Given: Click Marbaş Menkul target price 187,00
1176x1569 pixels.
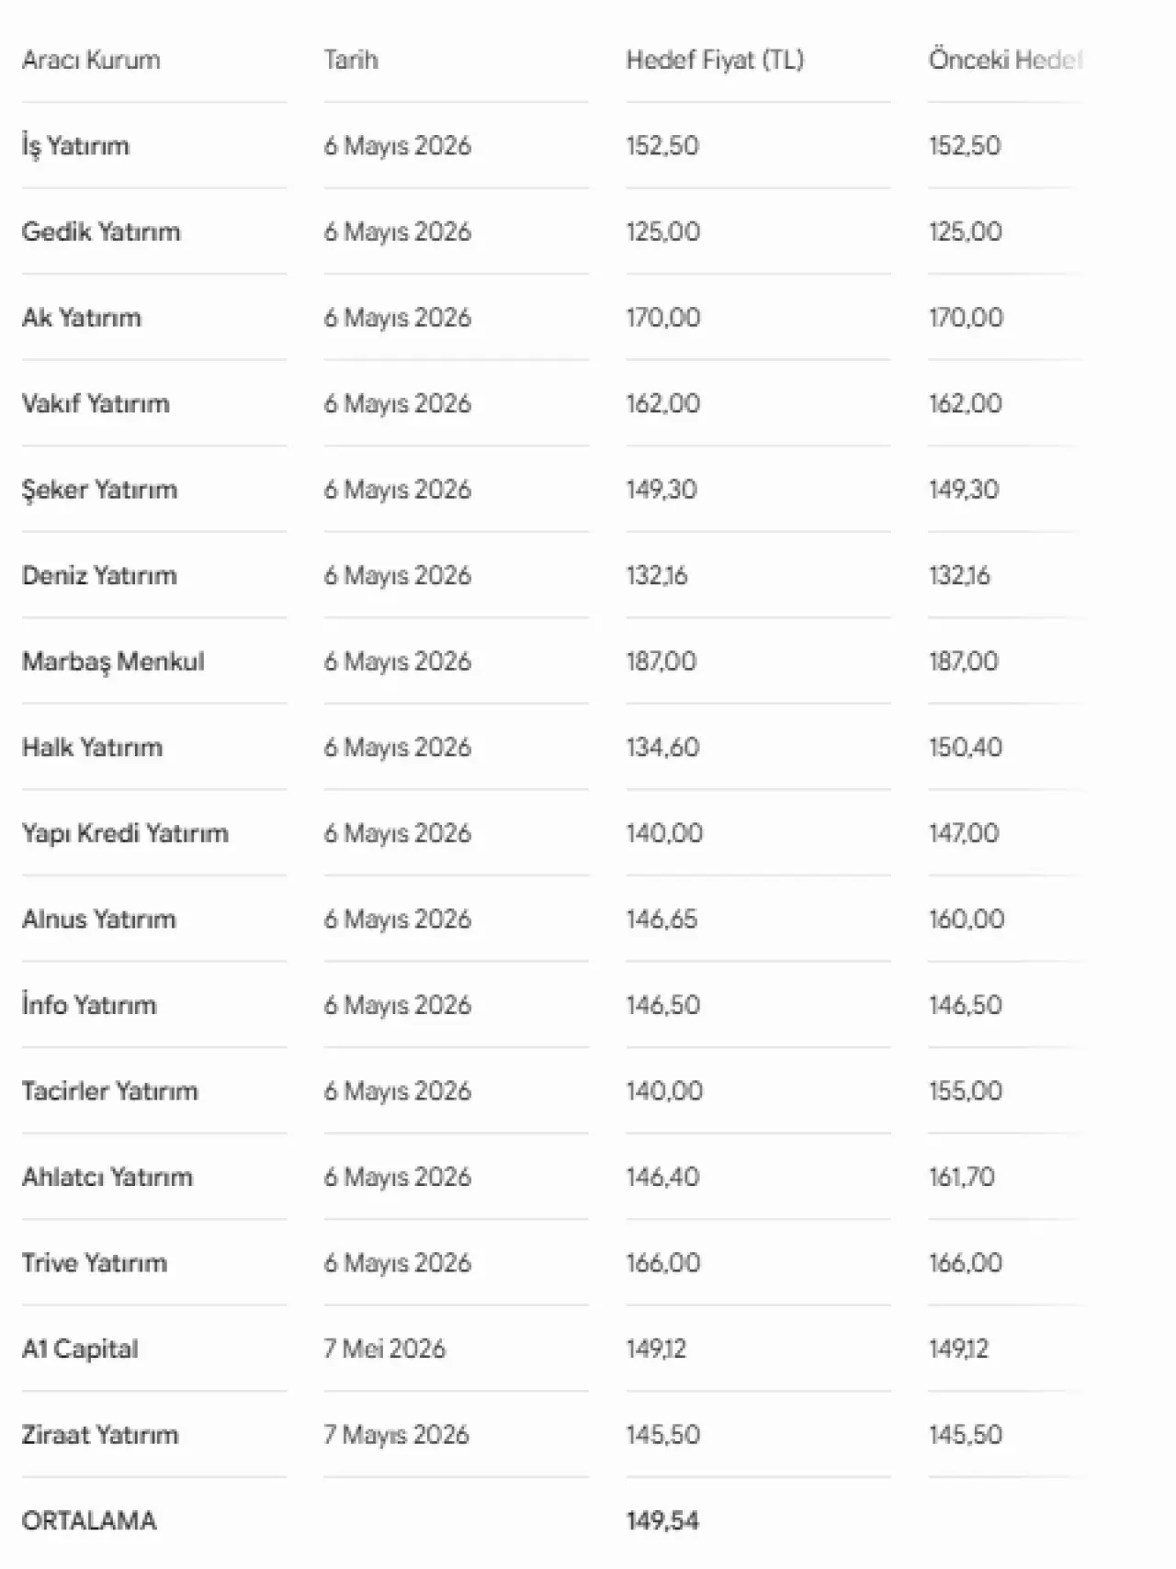Looking at the screenshot, I should 661,661.
